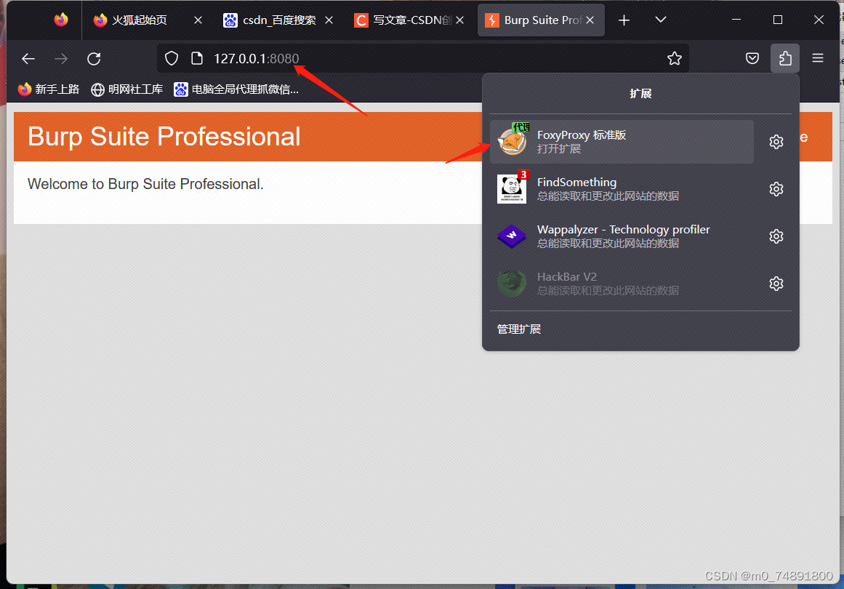844x589 pixels.
Task: Click the address bar showing 127.0.0.1:8080
Action: (x=422, y=58)
